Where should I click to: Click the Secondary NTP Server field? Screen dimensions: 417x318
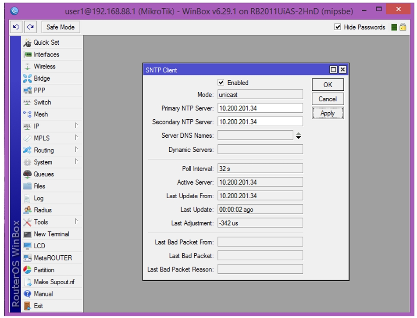[x=260, y=121]
